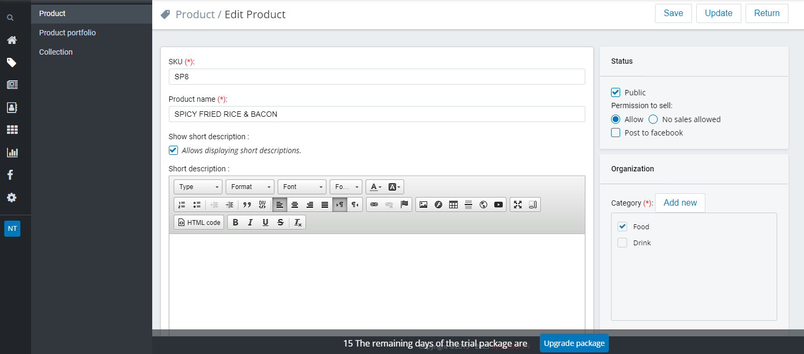The height and width of the screenshot is (354, 804).
Task: Click the Return button
Action: click(x=767, y=13)
